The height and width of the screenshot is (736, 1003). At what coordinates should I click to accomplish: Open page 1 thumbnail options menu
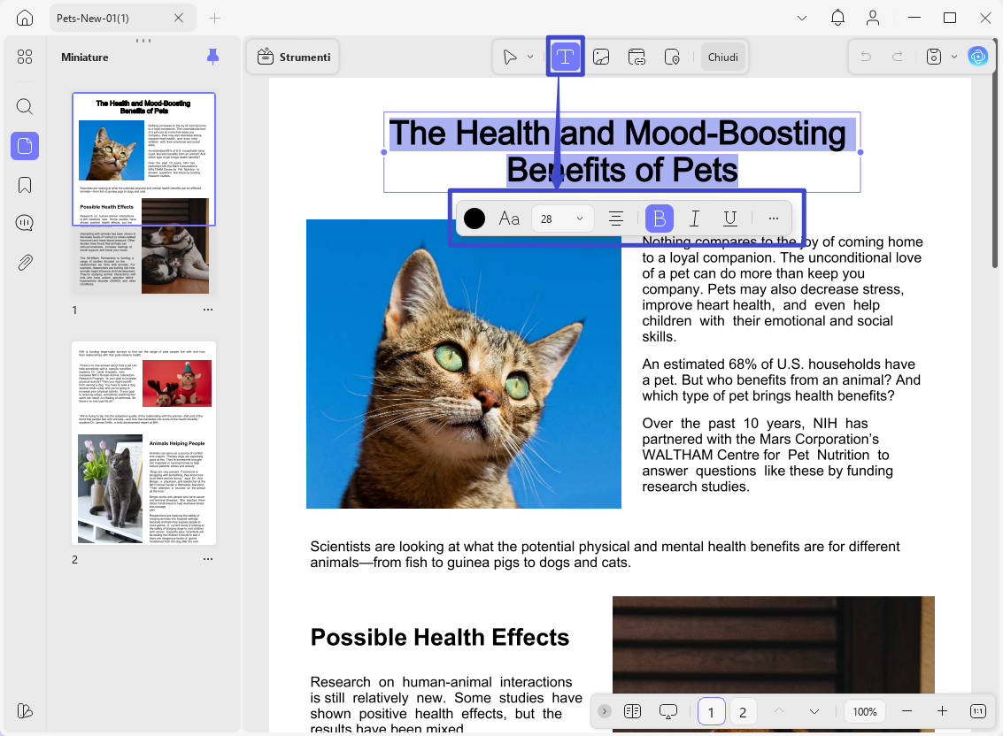[208, 310]
